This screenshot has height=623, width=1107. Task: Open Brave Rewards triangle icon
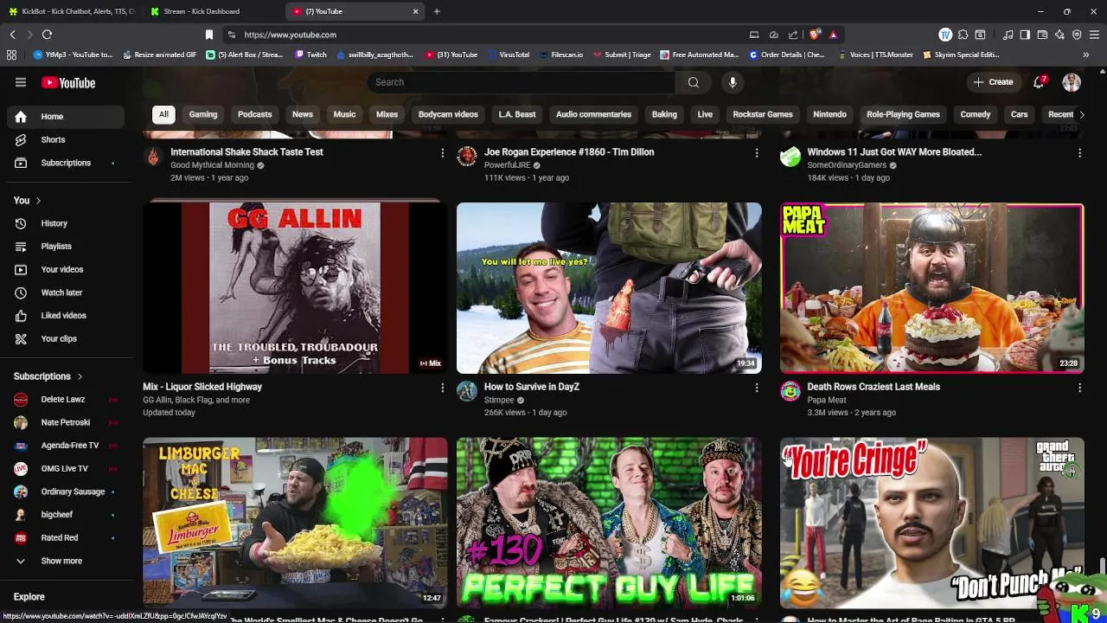[x=834, y=35]
